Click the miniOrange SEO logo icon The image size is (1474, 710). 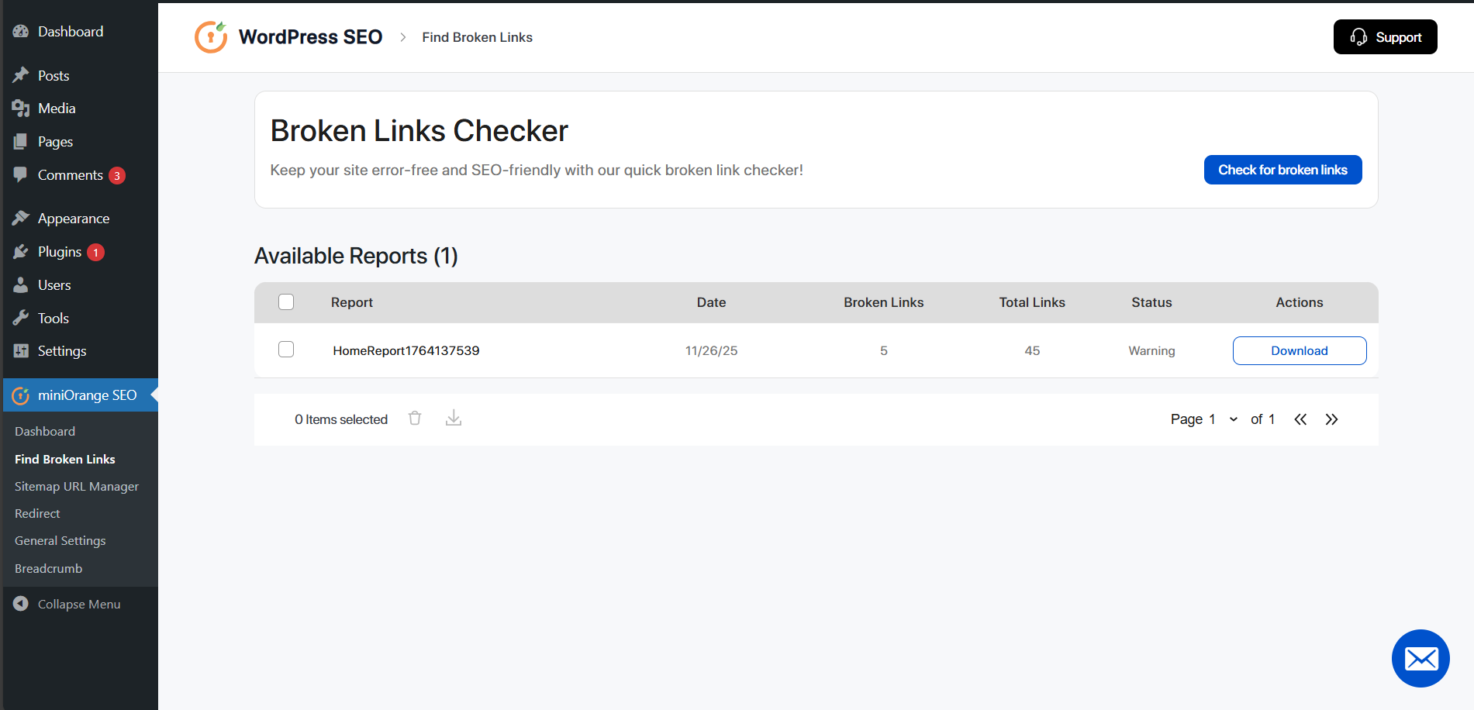(21, 395)
